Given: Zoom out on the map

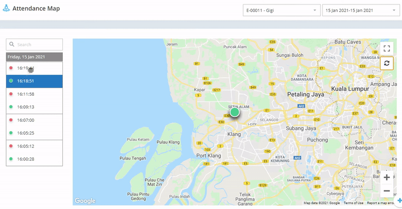Looking at the screenshot, I should tap(386, 191).
